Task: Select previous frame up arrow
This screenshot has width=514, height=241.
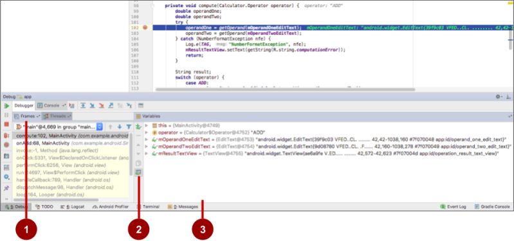Action: [111, 127]
